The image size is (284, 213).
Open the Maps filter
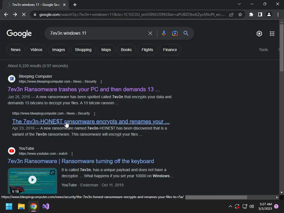pos(106,50)
